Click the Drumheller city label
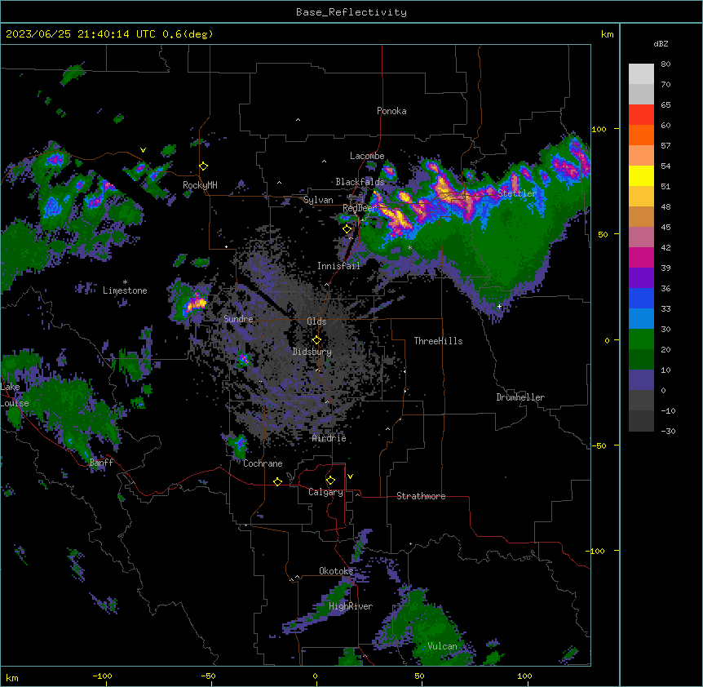The image size is (703, 687). (x=520, y=397)
